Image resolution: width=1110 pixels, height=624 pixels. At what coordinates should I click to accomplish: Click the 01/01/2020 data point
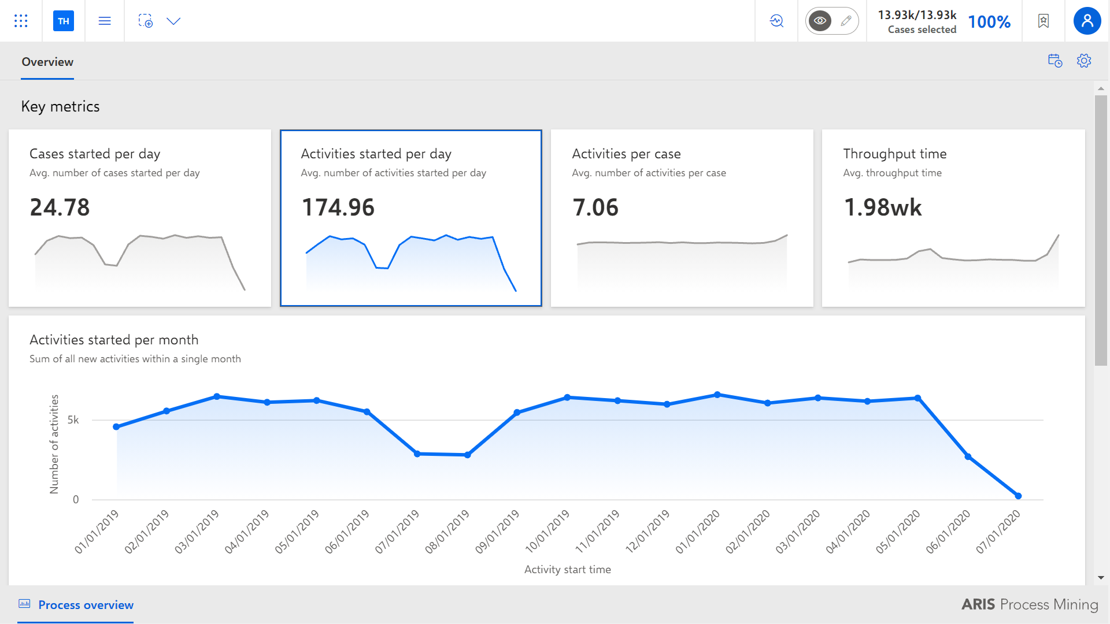coord(717,395)
